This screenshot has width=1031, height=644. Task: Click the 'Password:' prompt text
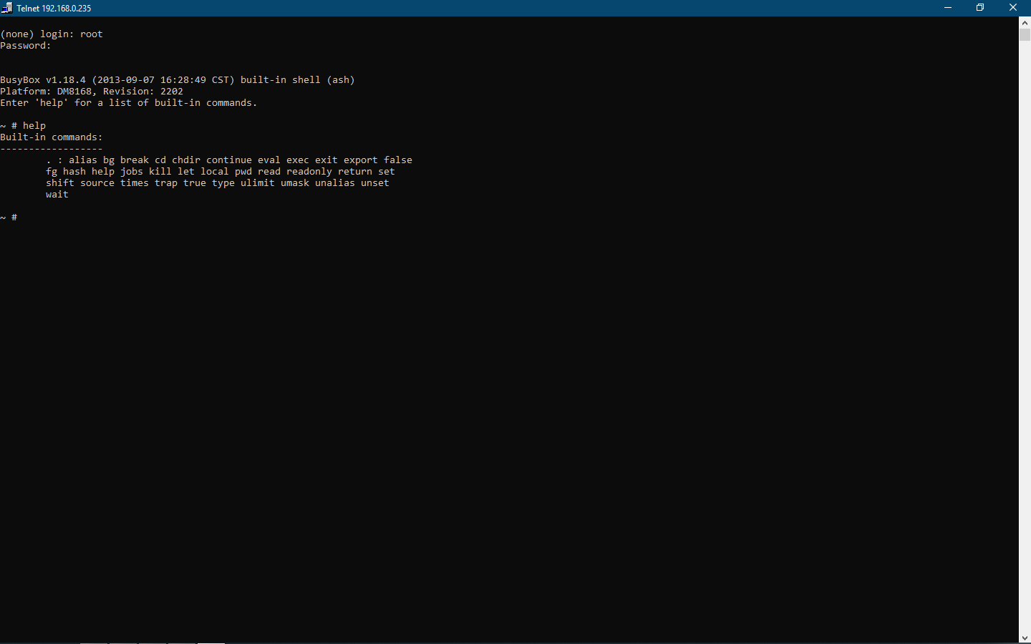[x=26, y=46]
